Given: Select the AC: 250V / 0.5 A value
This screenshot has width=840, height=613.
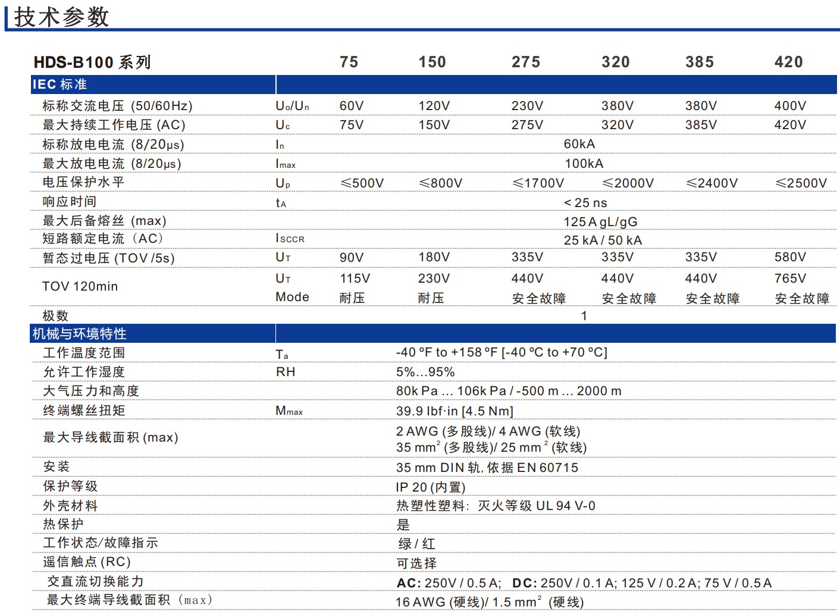Looking at the screenshot, I should point(584,583).
